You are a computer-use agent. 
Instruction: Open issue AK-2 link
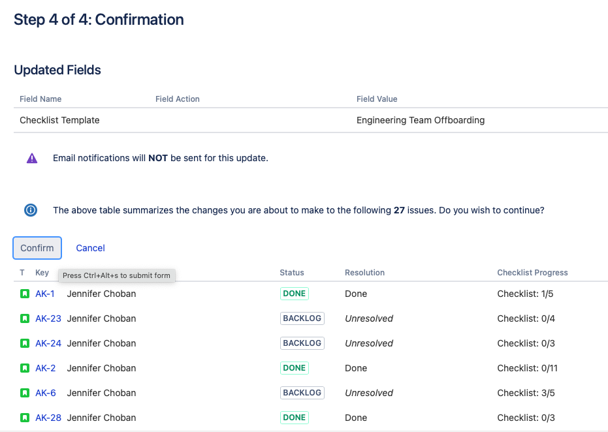pyautogui.click(x=45, y=368)
